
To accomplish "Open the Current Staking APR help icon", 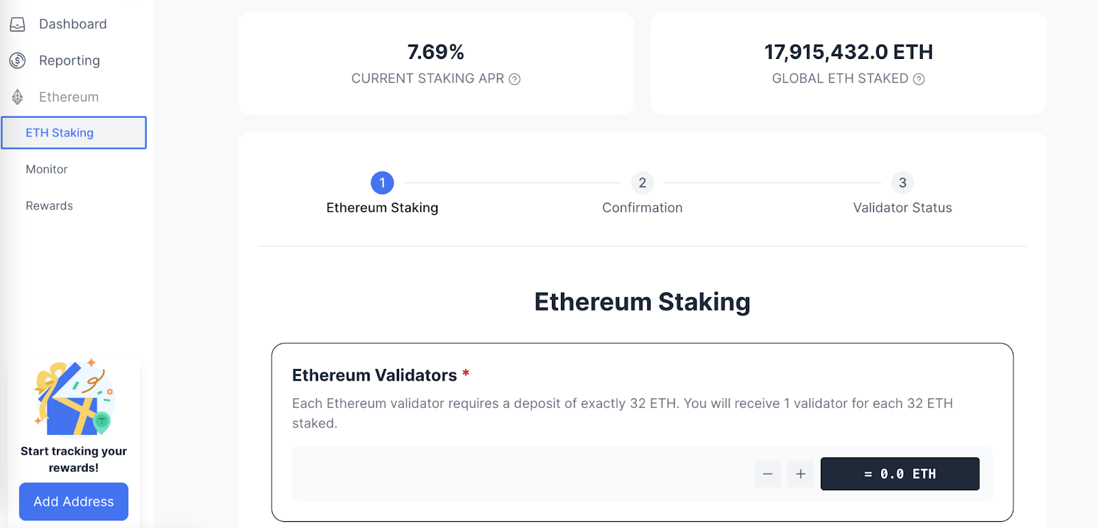I will tap(515, 79).
